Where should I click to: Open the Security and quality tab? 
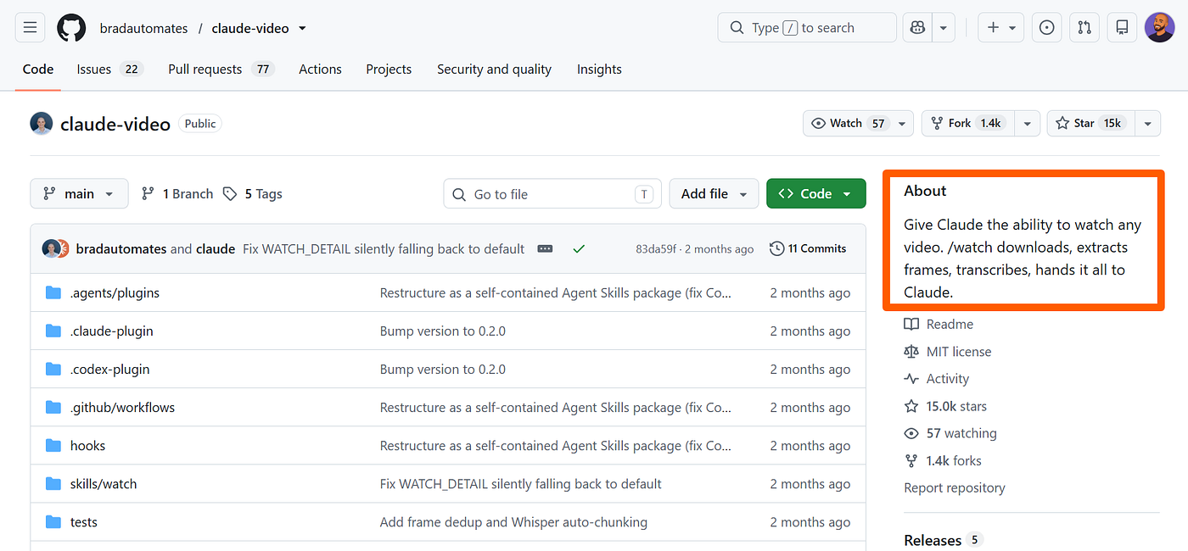coord(494,70)
